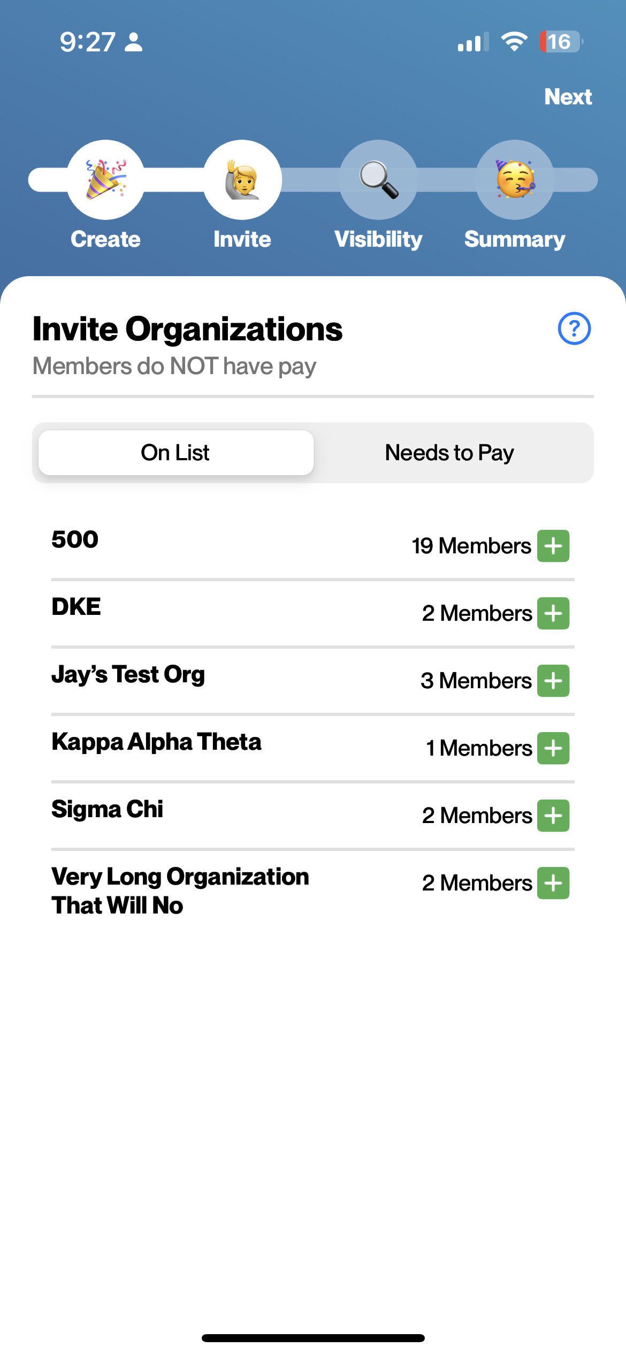Screen dimensions: 626x1355
Task: Add Kappa Alpha Theta via green plus
Action: point(553,748)
